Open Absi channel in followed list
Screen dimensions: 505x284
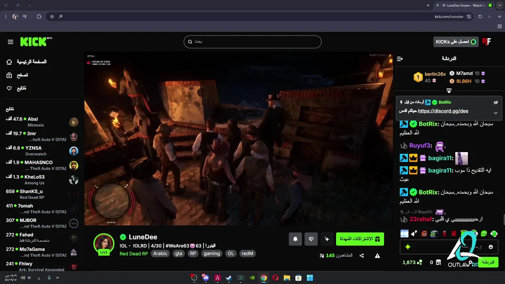tap(42, 122)
